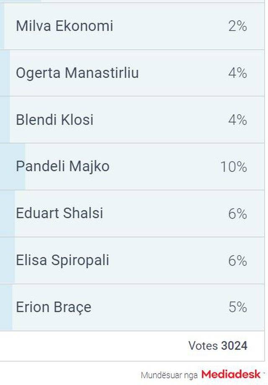Select the Milva Ekonomi poll option

(x=132, y=26)
